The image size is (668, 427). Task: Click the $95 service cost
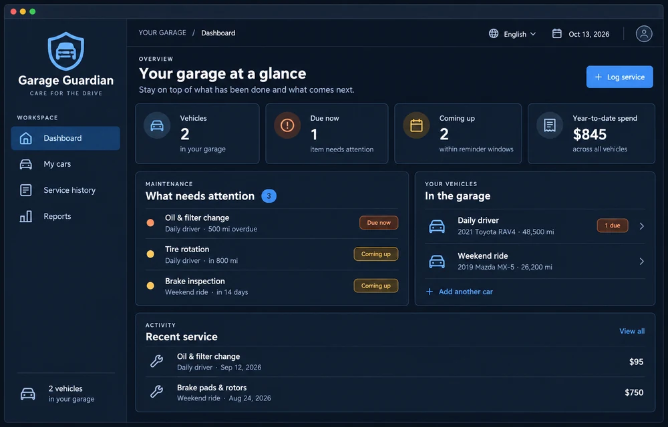[636, 362]
